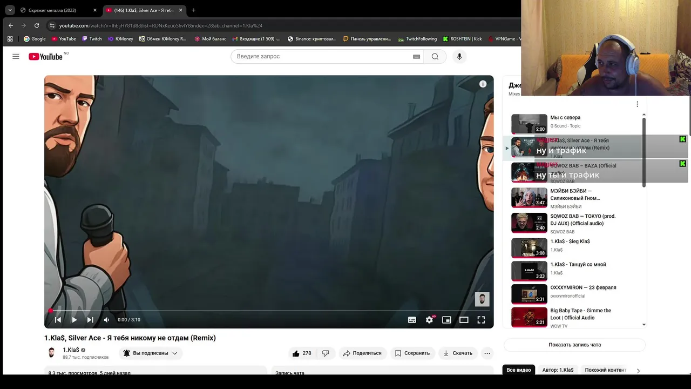Open the 'ROSHTEIN | Kick' bookmark
Screen dimensions: 691x389
(462, 39)
